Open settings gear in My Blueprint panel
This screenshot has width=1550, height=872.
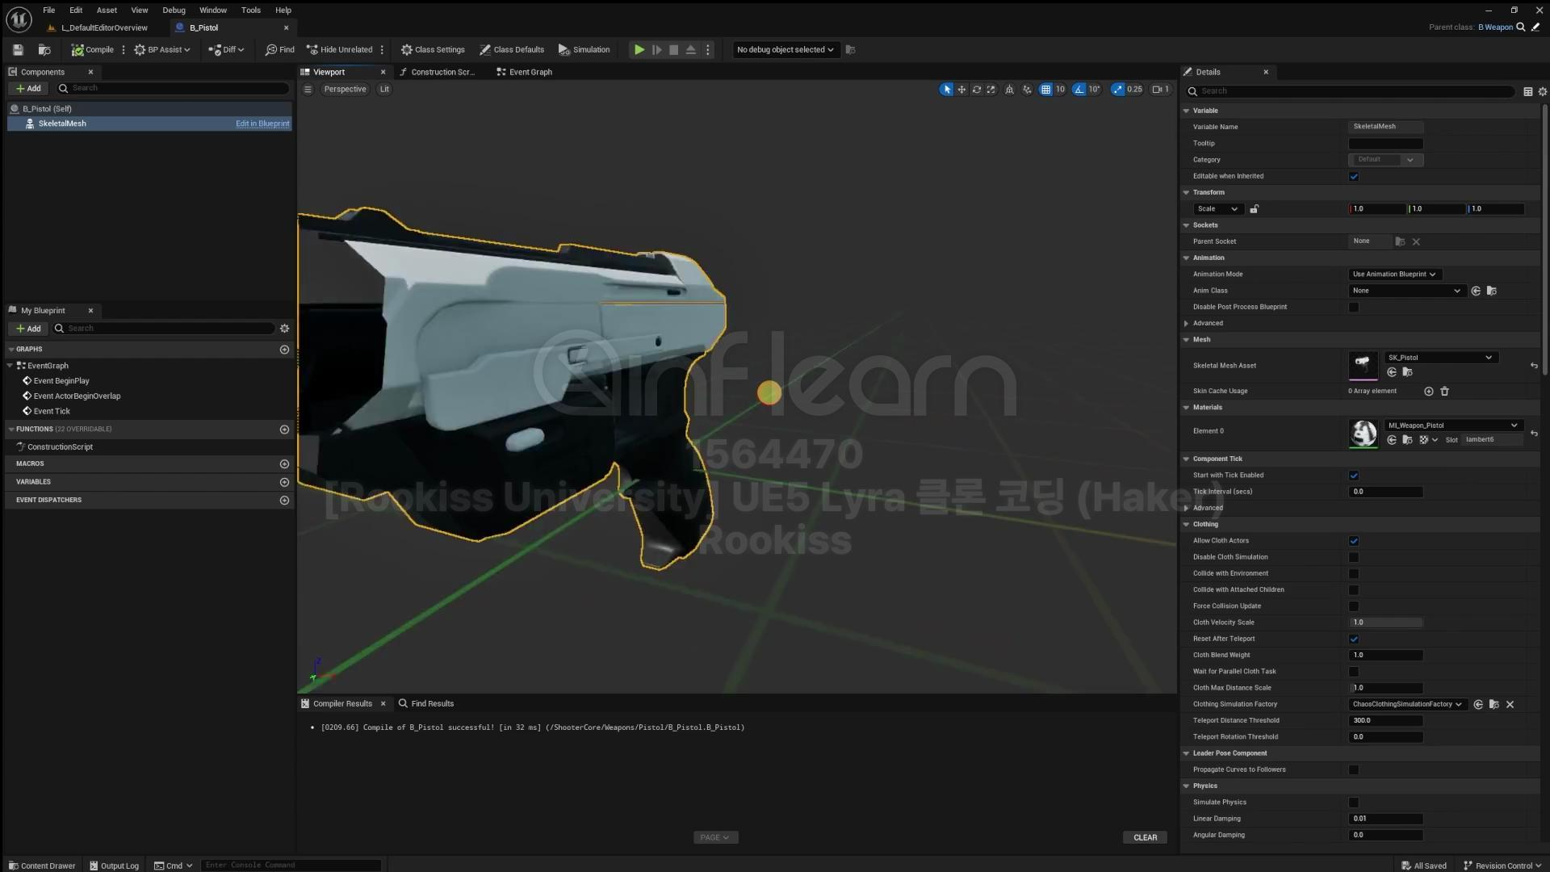284,329
